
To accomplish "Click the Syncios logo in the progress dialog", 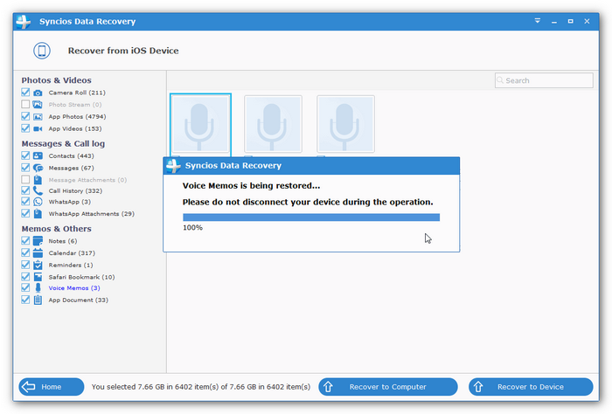I will [173, 166].
